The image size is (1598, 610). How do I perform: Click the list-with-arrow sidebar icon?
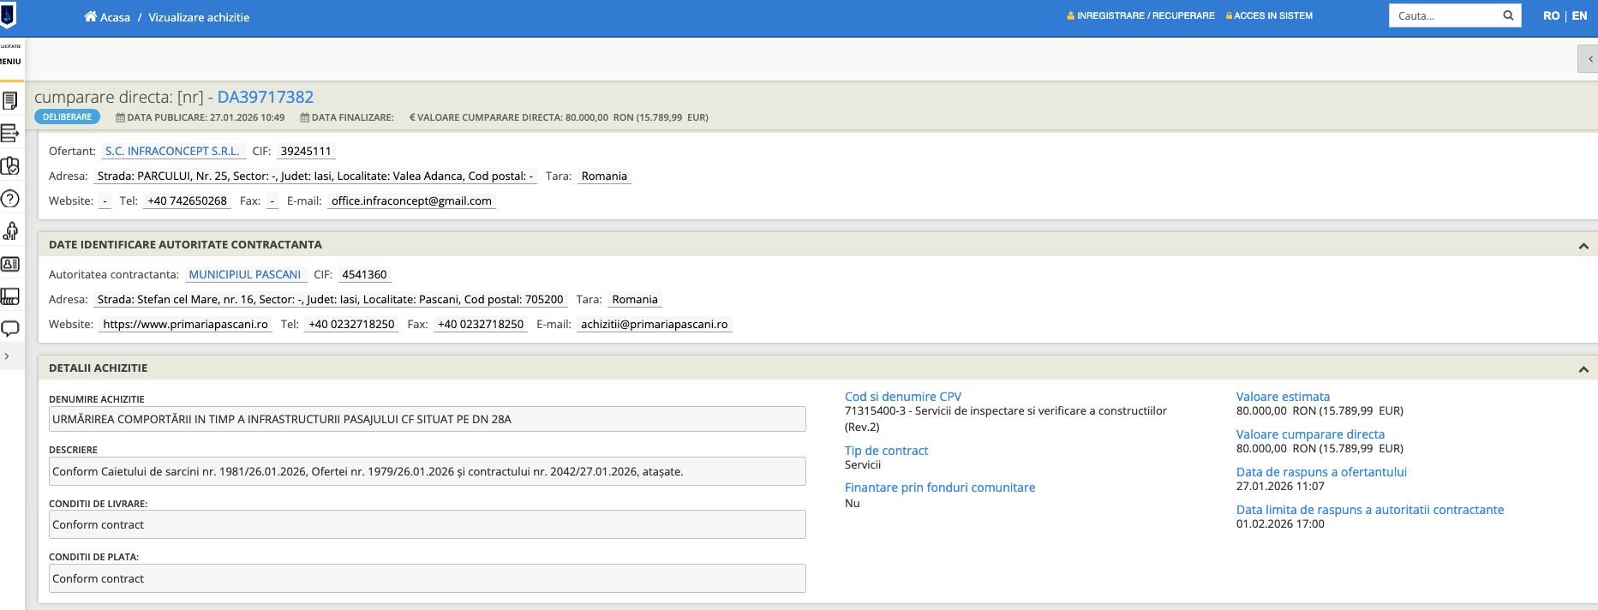pos(10,134)
